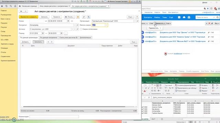220x123 pixels.
Task: Click the help question mark button
Action: tap(137, 17)
